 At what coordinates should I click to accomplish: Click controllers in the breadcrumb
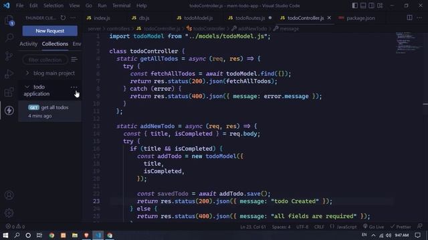(118, 29)
